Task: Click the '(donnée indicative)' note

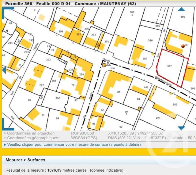Action: tap(107, 170)
